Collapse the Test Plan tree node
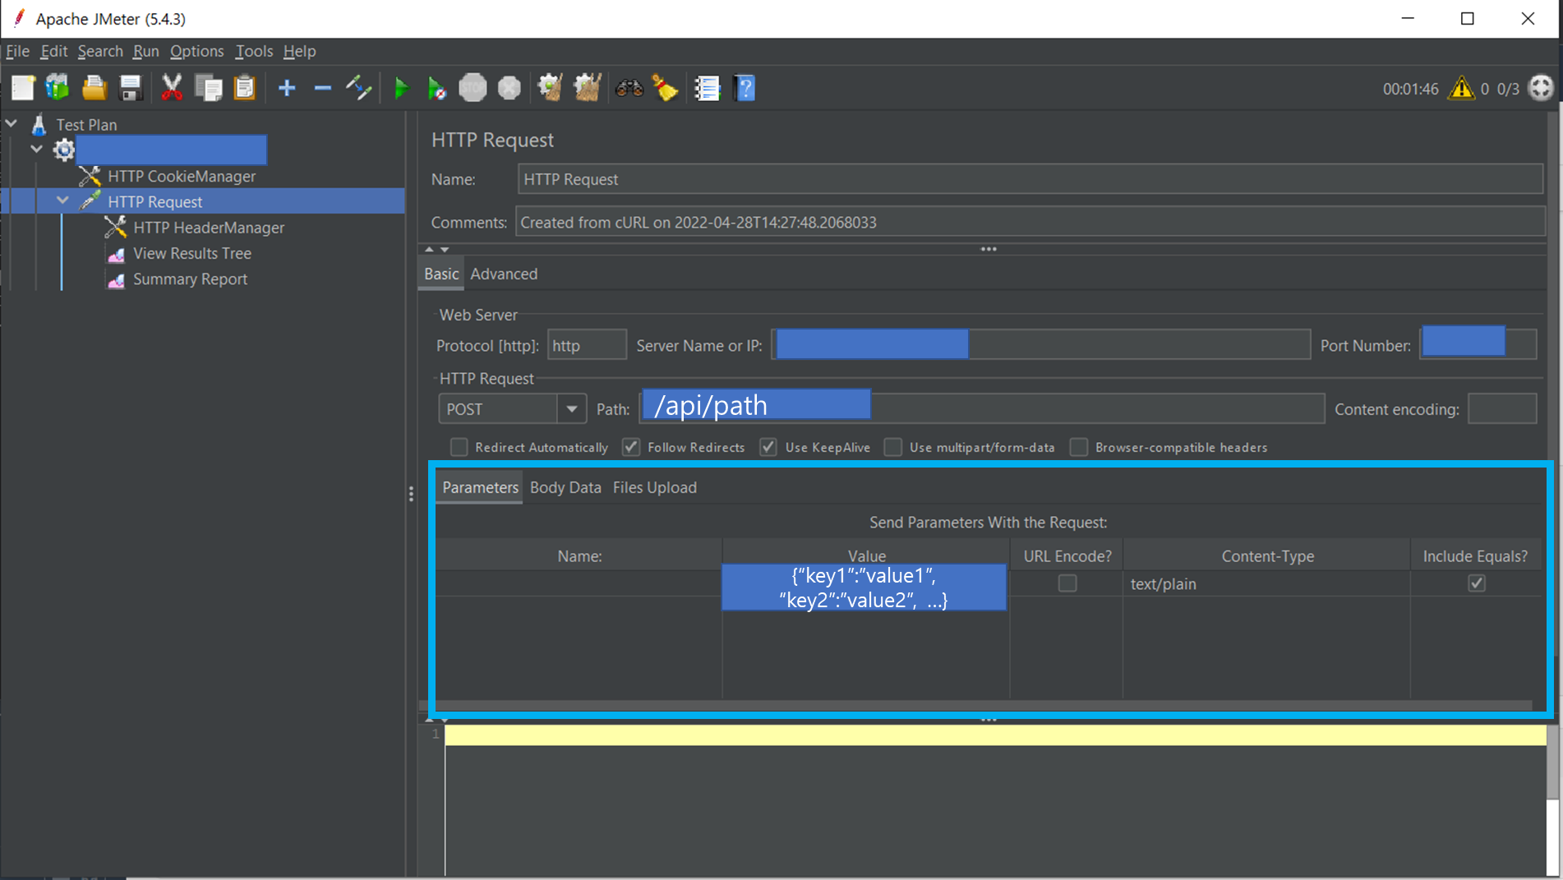The height and width of the screenshot is (880, 1563). tap(12, 123)
